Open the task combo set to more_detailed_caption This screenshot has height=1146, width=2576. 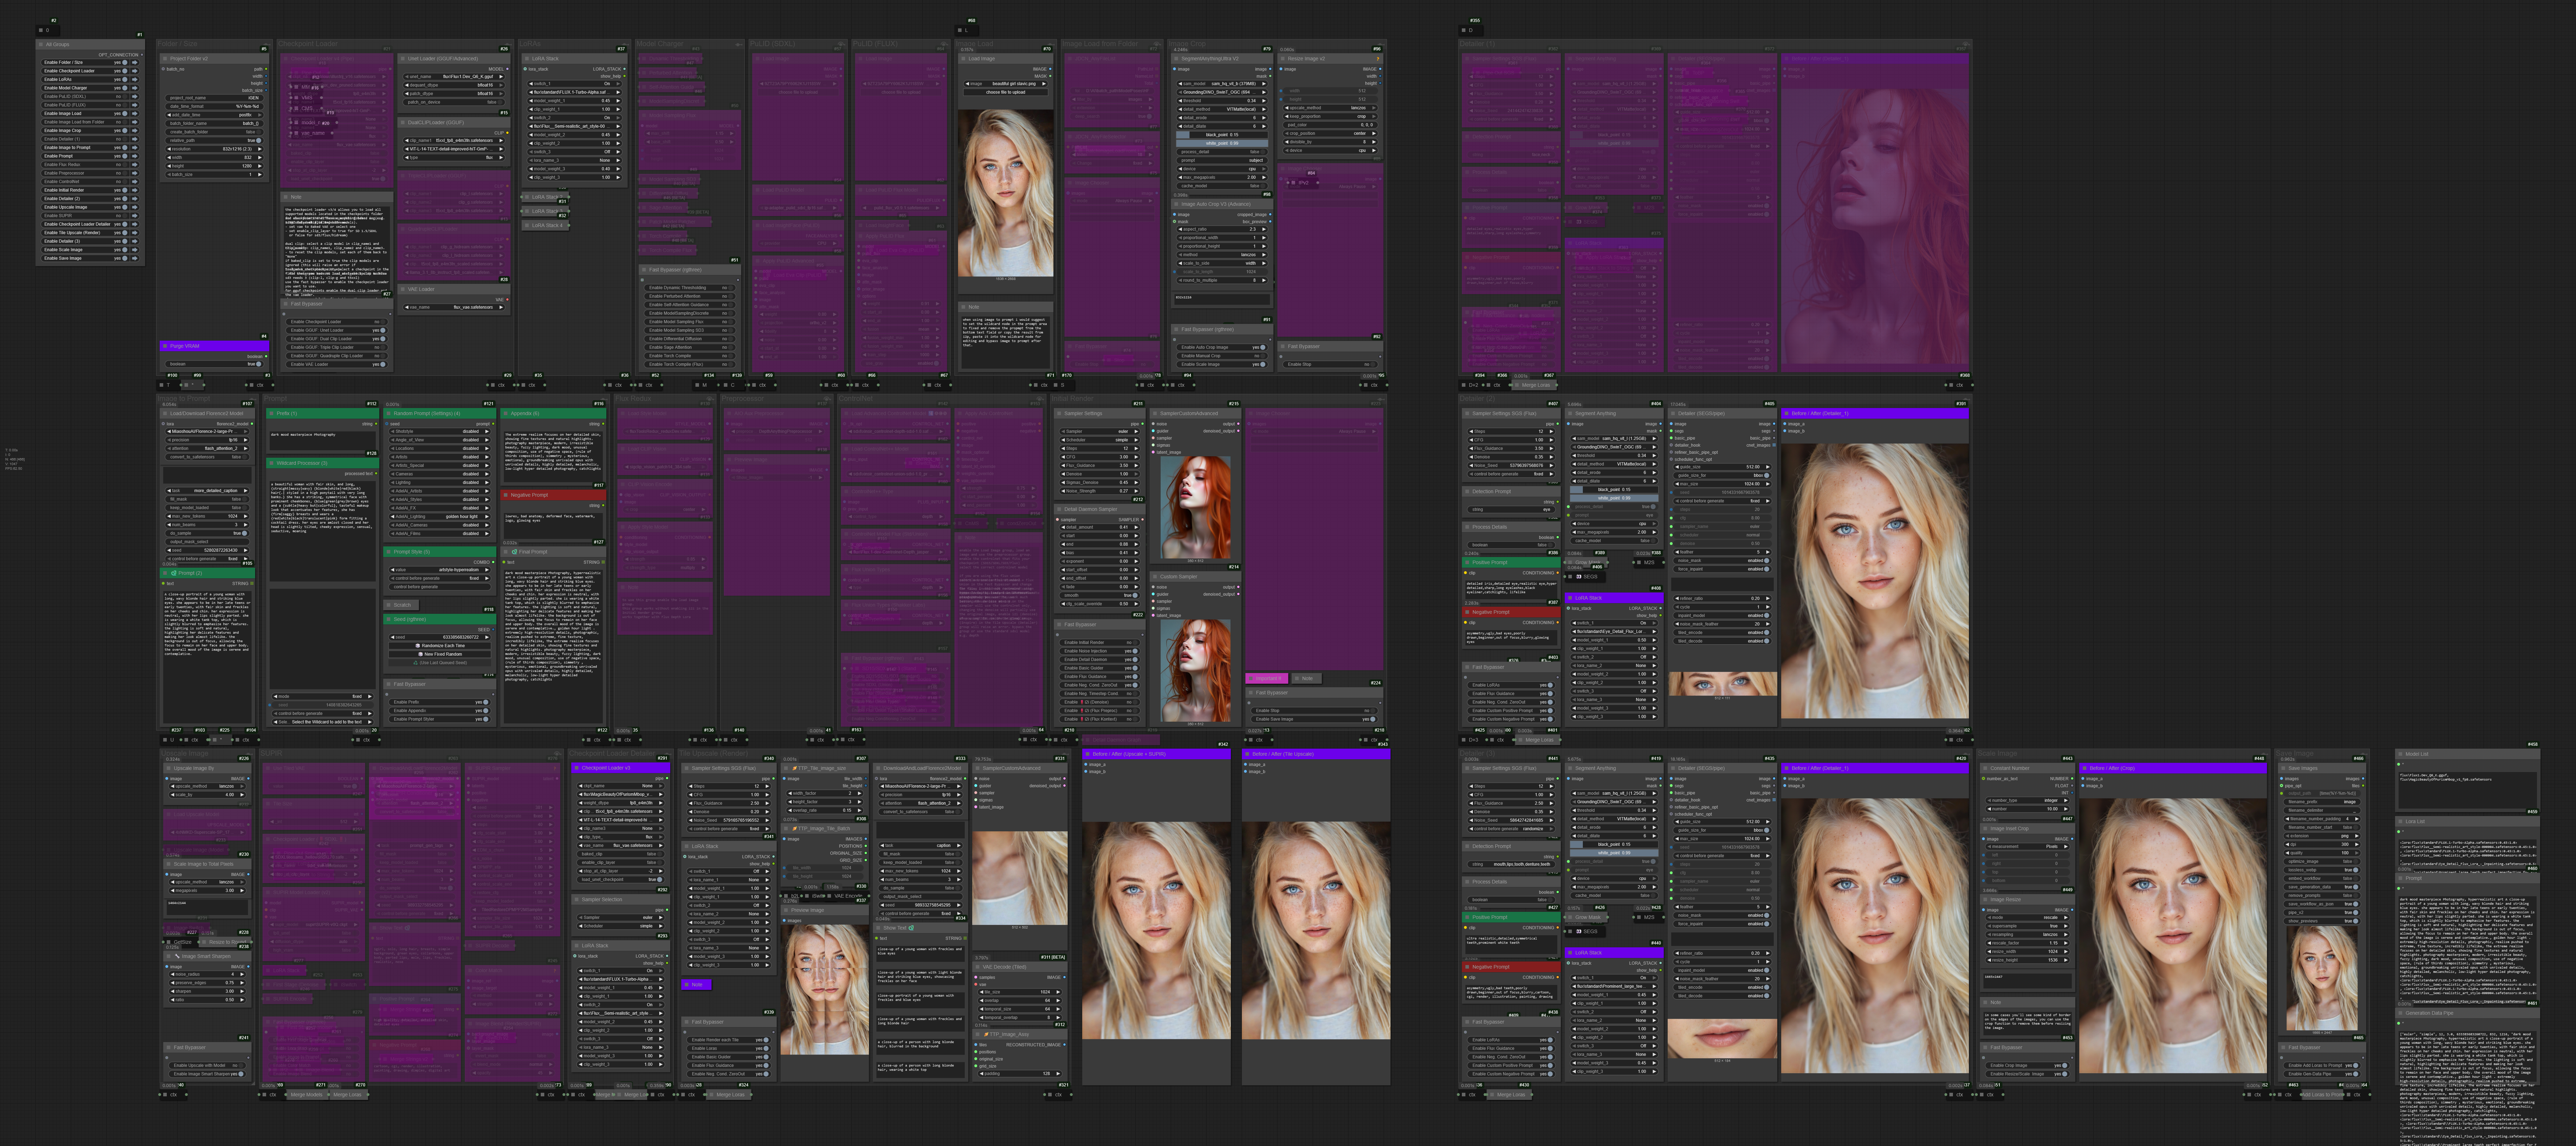click(208, 491)
